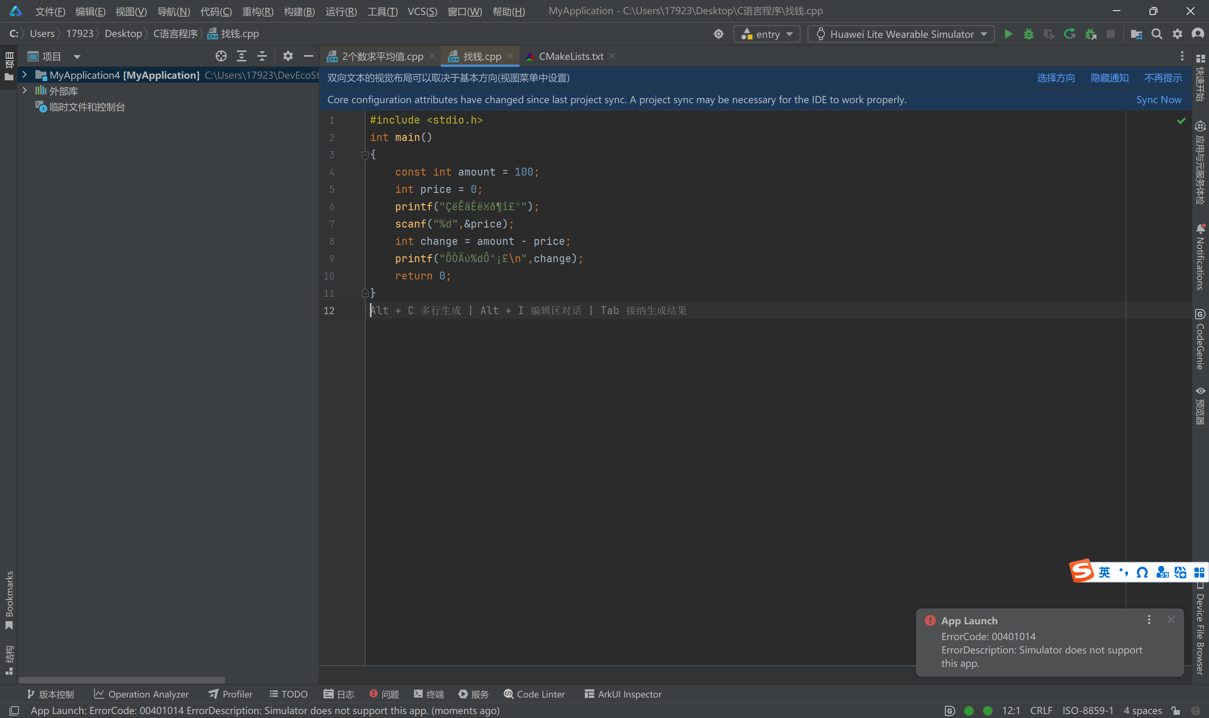The image size is (1209, 718).
Task: Click the locate target icon in project panel
Action: coord(221,56)
